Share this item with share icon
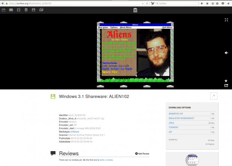Screen dimensions: 232x166 [226, 85]
